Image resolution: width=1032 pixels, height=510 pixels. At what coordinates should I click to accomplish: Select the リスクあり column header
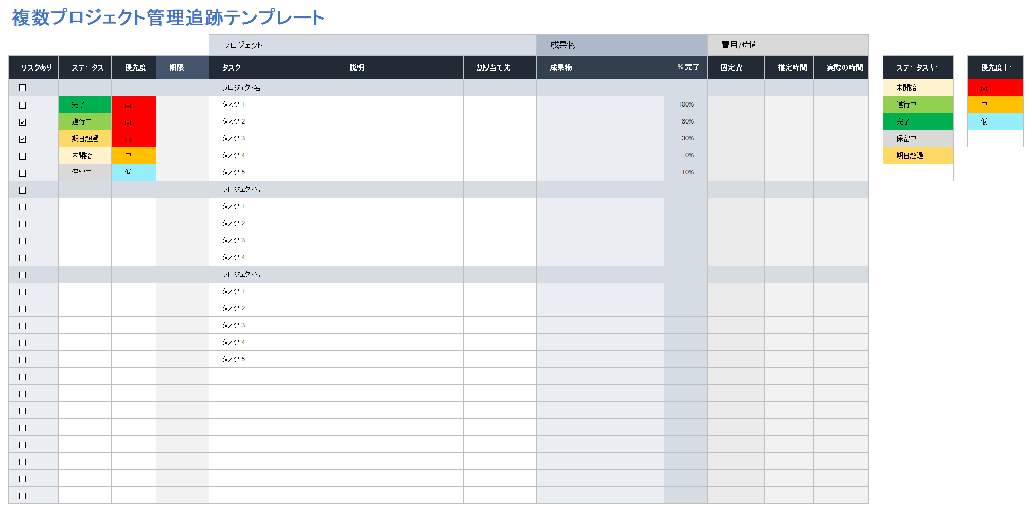(33, 67)
